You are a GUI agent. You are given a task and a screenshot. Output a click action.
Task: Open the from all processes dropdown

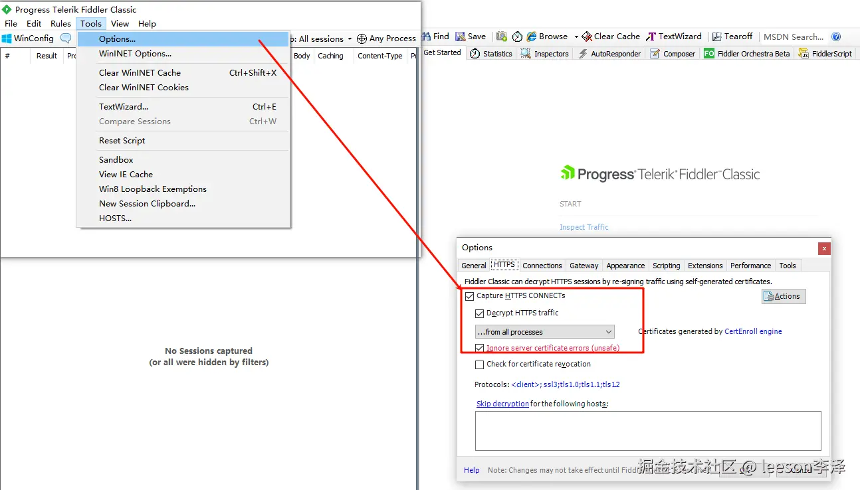(x=545, y=331)
